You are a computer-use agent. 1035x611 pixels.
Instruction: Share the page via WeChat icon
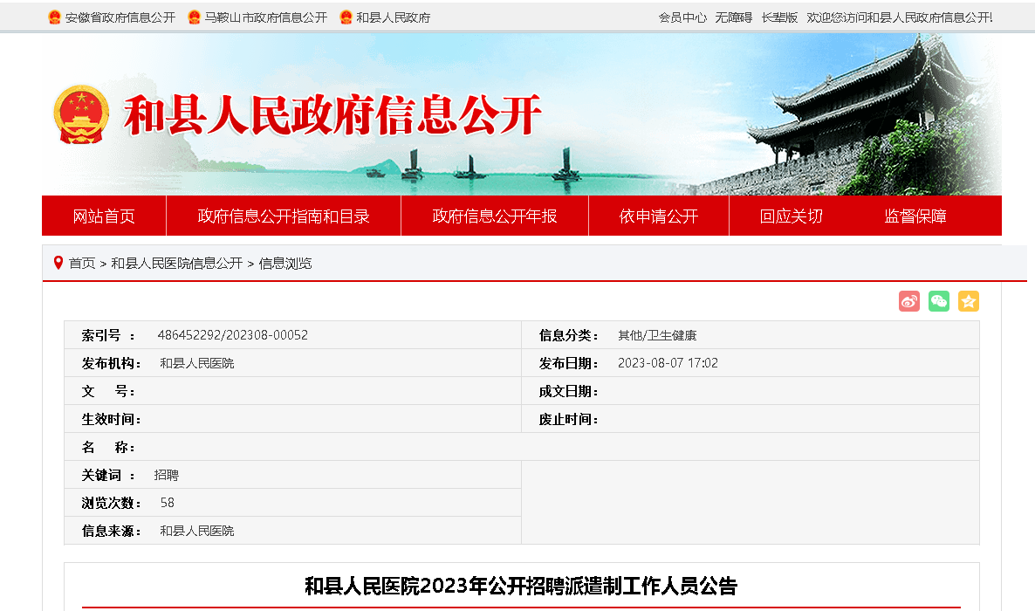pos(939,301)
